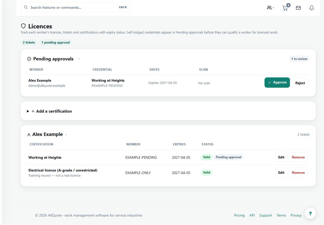Remove the Working at Heights certification
Image resolution: width=324 pixels, height=225 pixels.
[298, 157]
